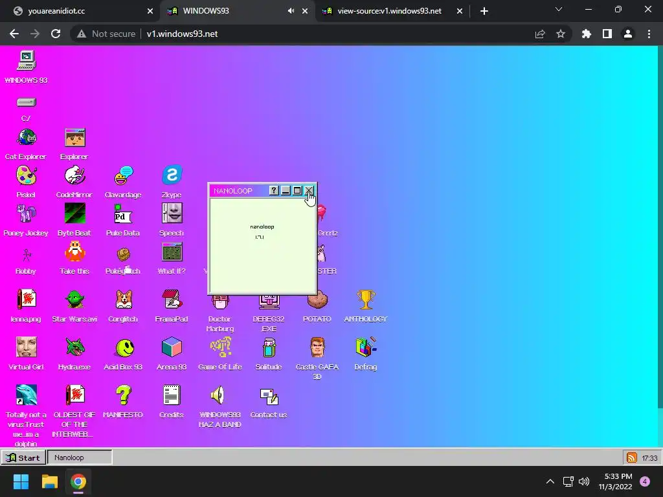The image size is (663, 497).
Task: Open a new browser tab
Action: [x=484, y=11]
